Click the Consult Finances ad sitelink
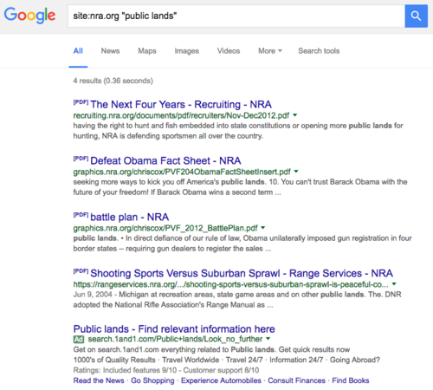This screenshot has height=390, width=433. click(296, 380)
